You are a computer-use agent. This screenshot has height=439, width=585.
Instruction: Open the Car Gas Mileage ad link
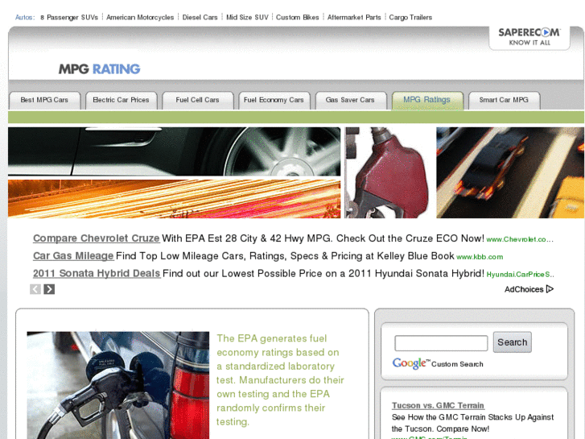[x=73, y=256]
